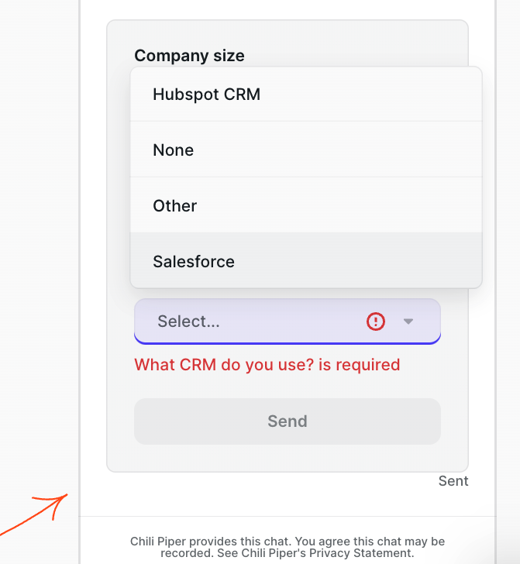Click the Sent status label
Screen dimensions: 520x564
[453, 481]
